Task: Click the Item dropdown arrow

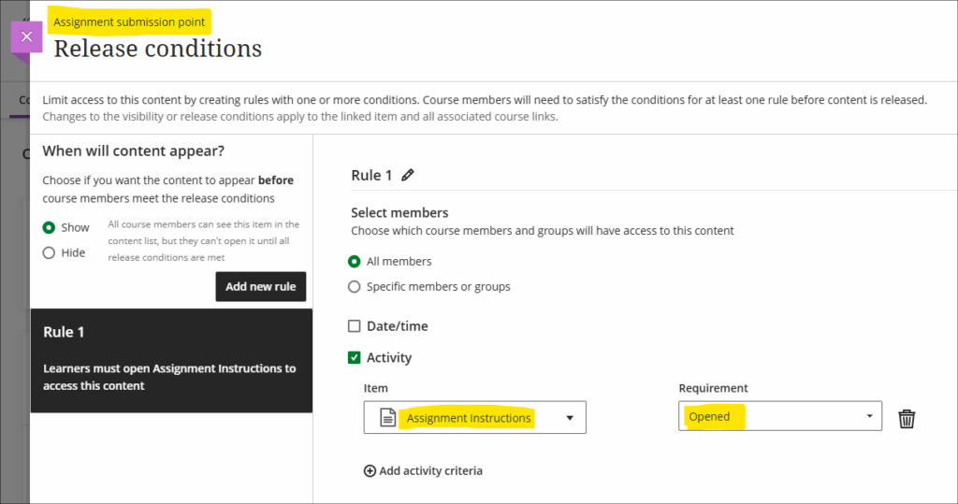Action: tap(570, 418)
